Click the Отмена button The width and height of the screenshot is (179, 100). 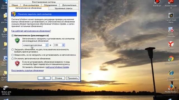(58, 78)
